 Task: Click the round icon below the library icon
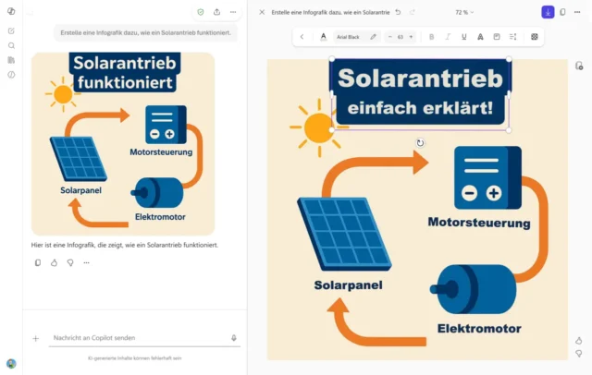11,75
